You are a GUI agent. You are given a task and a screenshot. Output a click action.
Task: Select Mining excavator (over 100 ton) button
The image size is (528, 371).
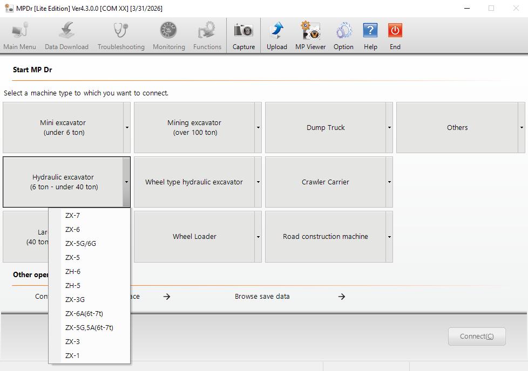[194, 127]
